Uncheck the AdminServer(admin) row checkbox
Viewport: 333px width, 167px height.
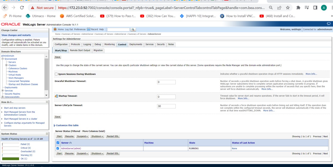pos(58,148)
